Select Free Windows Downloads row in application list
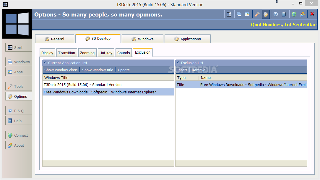Screen dimensions: 320x180 (x=108, y=92)
